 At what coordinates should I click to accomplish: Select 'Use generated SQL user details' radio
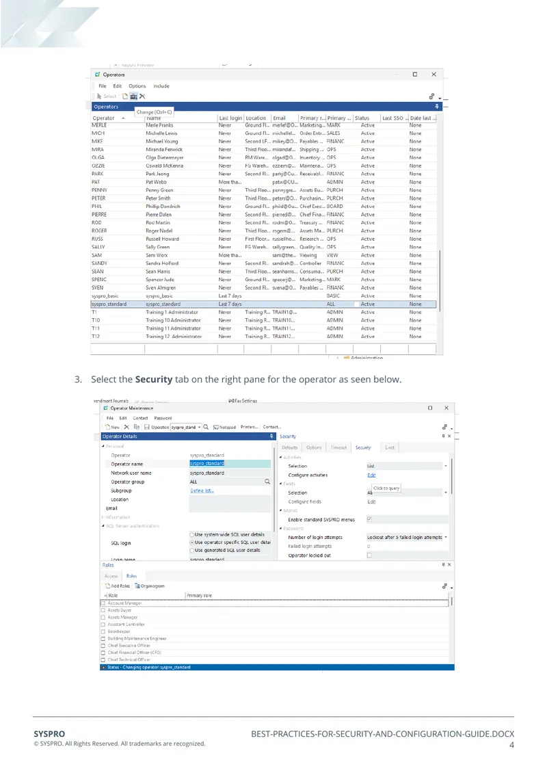coord(192,550)
